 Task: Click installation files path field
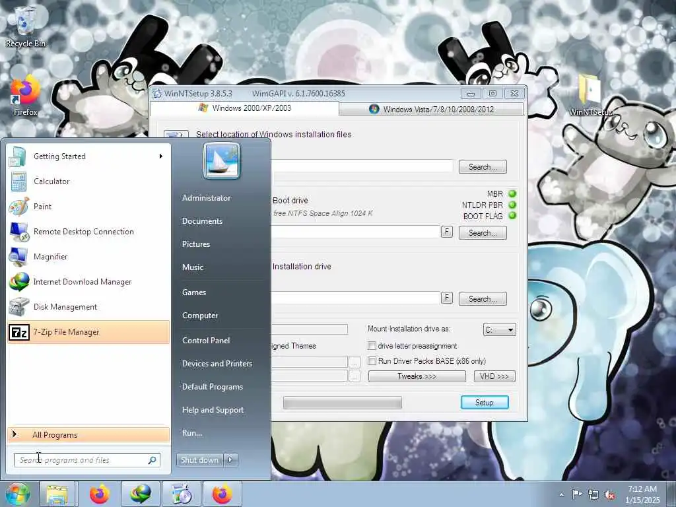(x=362, y=167)
